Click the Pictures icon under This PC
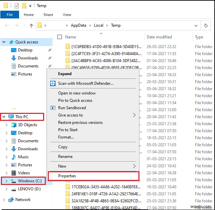 pyautogui.click(x=14, y=165)
